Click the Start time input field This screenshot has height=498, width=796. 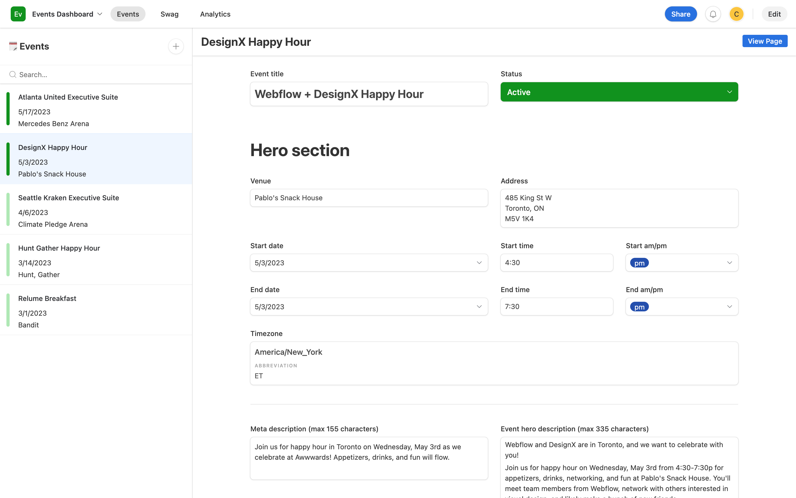pos(556,262)
